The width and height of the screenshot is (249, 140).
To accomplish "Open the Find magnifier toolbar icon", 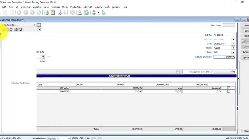I will point(80,12).
